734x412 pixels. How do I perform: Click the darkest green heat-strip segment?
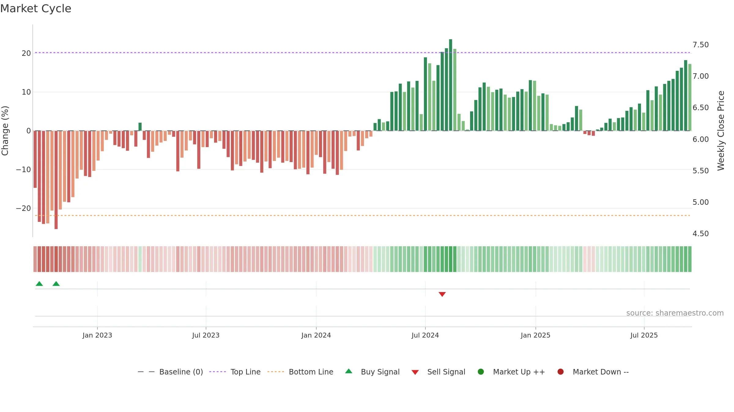(450, 259)
